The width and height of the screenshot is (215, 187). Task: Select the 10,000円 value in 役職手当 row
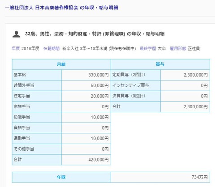[100, 117]
